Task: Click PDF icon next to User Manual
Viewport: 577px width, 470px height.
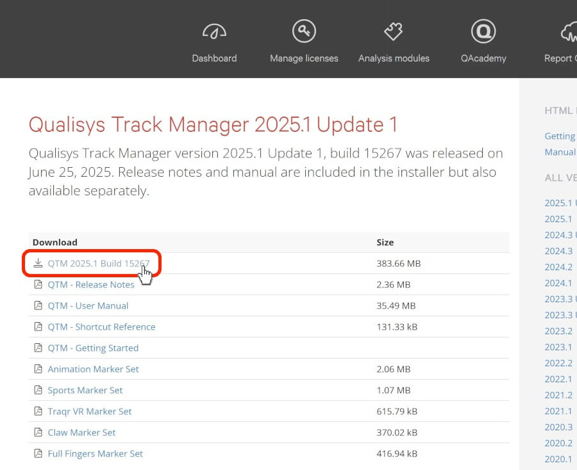Action: [x=38, y=305]
